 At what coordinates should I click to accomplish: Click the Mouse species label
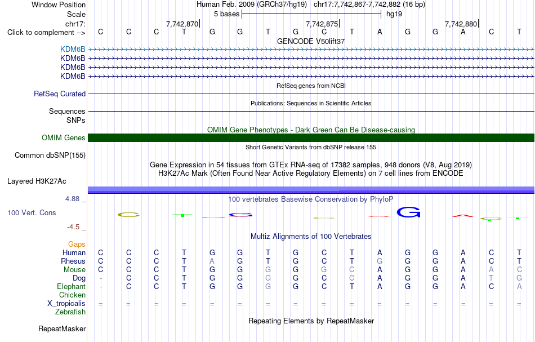[x=74, y=270]
